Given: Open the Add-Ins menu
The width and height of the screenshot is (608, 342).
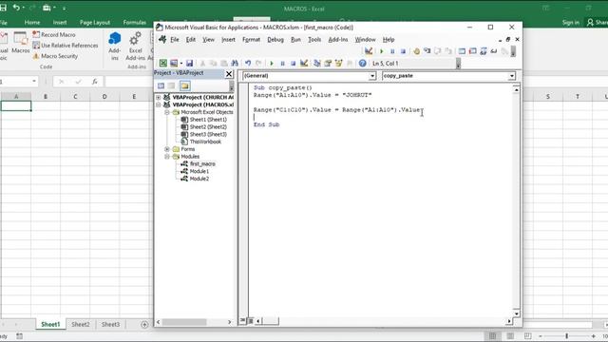Looking at the screenshot, I should 338,40.
